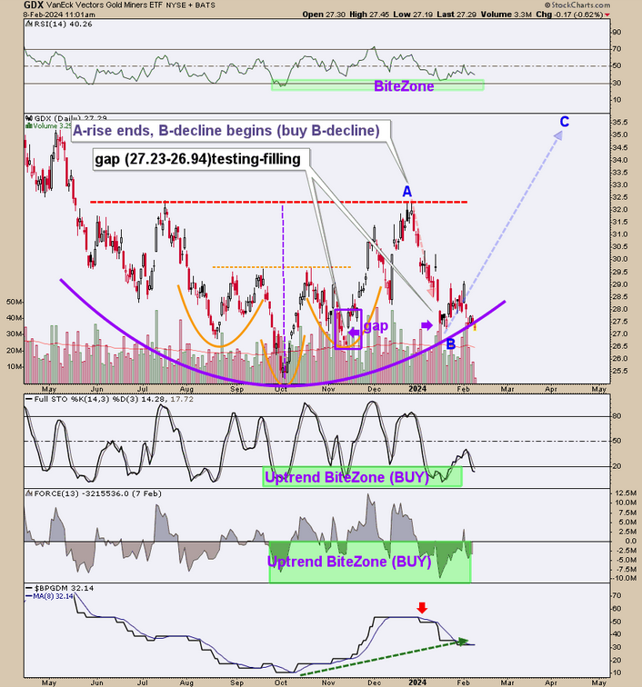Click the 12.5M Force axis label

tap(625, 493)
